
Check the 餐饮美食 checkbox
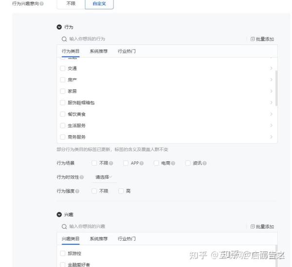[63, 114]
